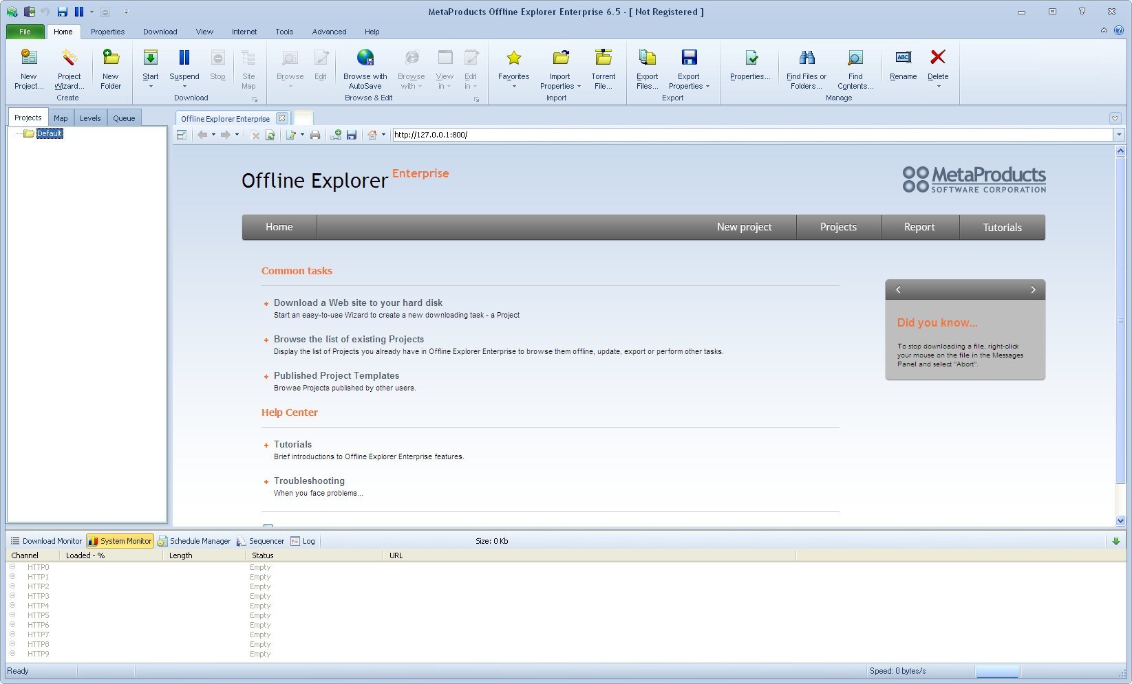Click the red Delete icon
The height and width of the screenshot is (684, 1132).
coord(938,58)
